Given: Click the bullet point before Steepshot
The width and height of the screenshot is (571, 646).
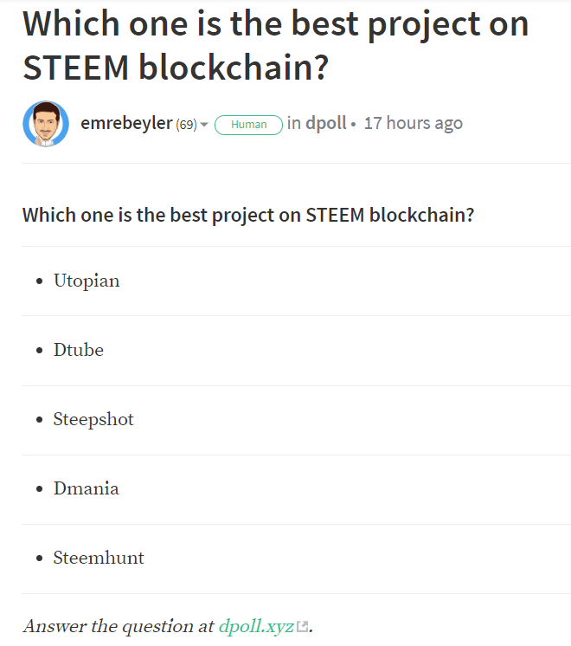Looking at the screenshot, I should point(40,421).
